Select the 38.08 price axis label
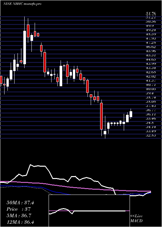This screenshot has width=162, height=227. 151,102
